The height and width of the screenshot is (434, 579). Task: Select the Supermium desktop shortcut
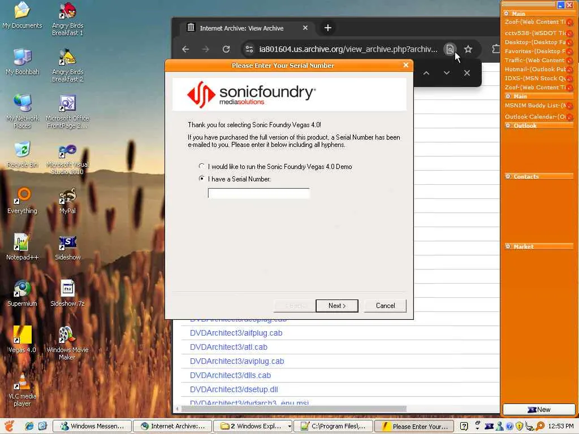[22, 294]
